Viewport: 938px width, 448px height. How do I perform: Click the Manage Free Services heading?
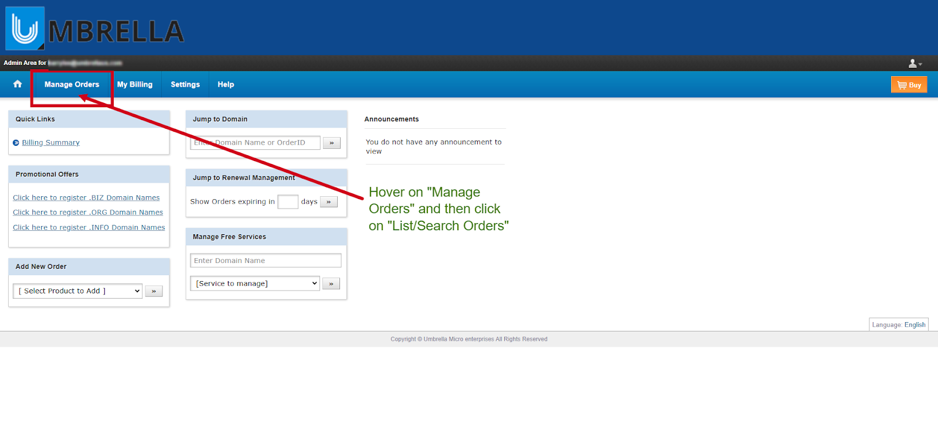point(229,237)
